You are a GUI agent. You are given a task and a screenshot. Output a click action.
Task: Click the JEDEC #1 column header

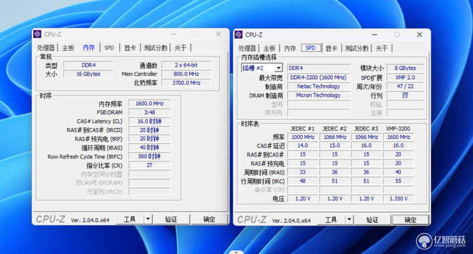click(303, 129)
